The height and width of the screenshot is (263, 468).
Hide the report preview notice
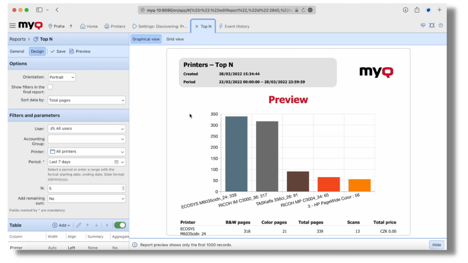[x=437, y=245]
